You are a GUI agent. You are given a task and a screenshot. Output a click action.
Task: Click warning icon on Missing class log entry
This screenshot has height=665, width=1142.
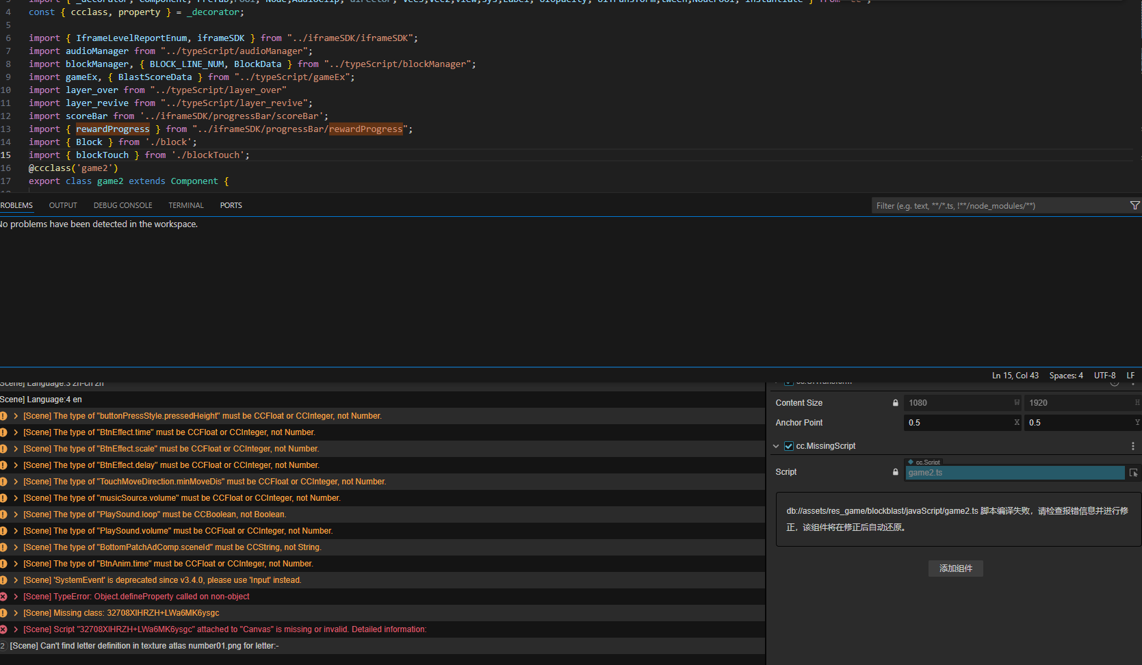coord(3,613)
